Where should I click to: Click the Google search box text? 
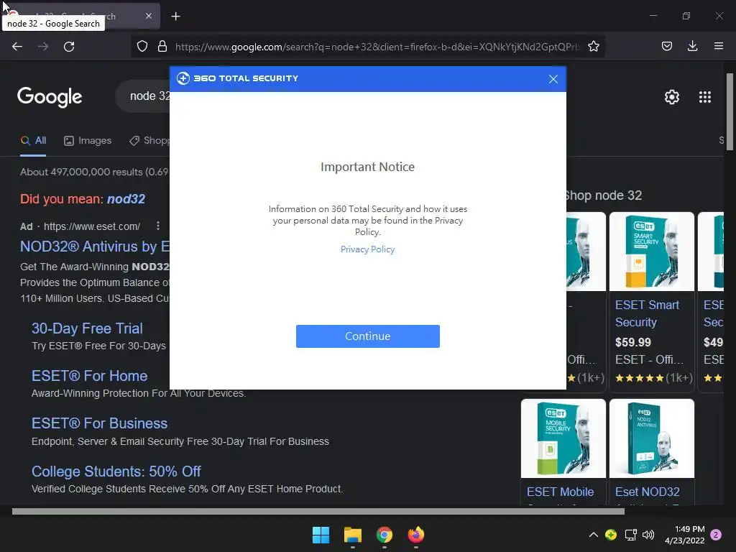coord(149,96)
